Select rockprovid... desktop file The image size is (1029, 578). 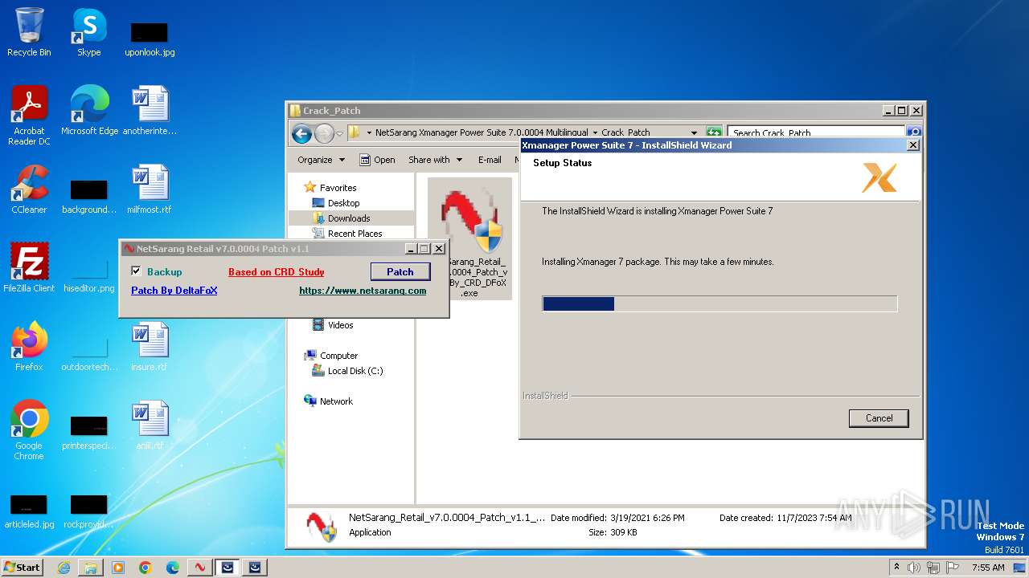[x=89, y=510]
